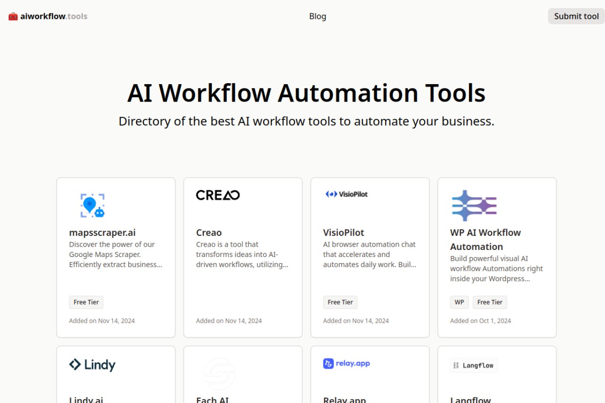Click 'Added on Oct 1, 2024' text
605x403 pixels.
pyautogui.click(x=481, y=321)
